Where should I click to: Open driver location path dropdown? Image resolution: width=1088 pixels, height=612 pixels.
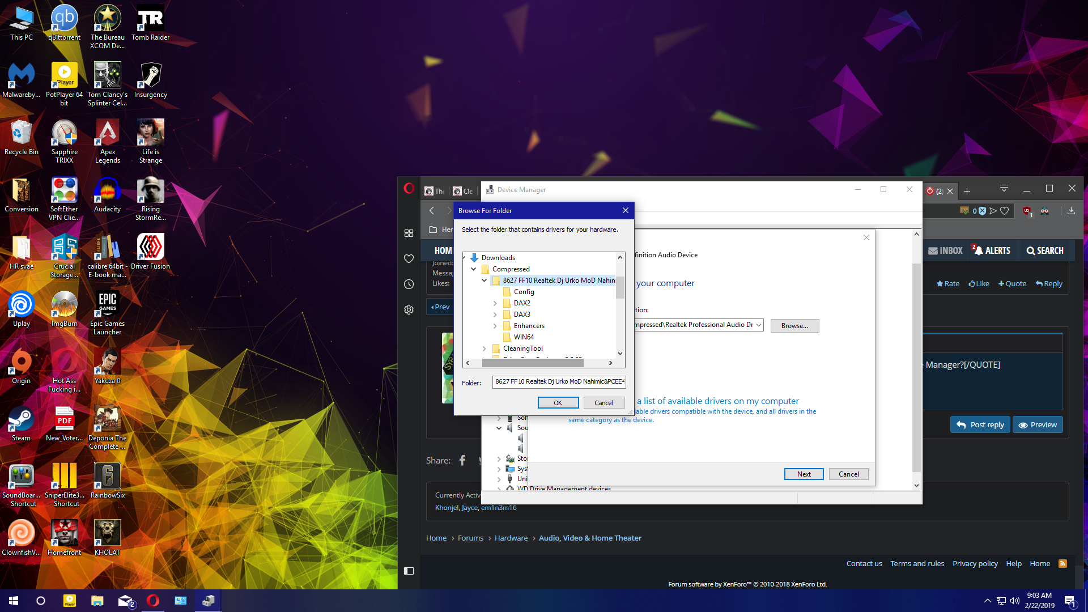point(758,325)
